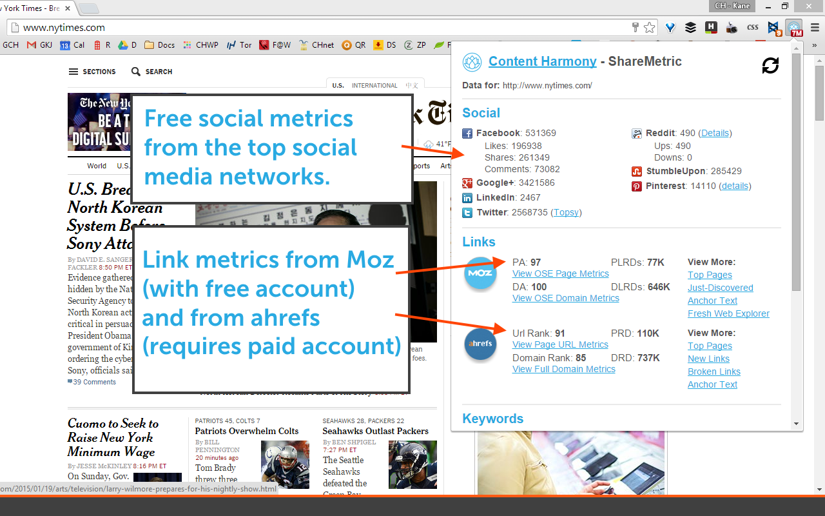Open the Tor bookmark
This screenshot has height=516, width=825.
pos(239,45)
